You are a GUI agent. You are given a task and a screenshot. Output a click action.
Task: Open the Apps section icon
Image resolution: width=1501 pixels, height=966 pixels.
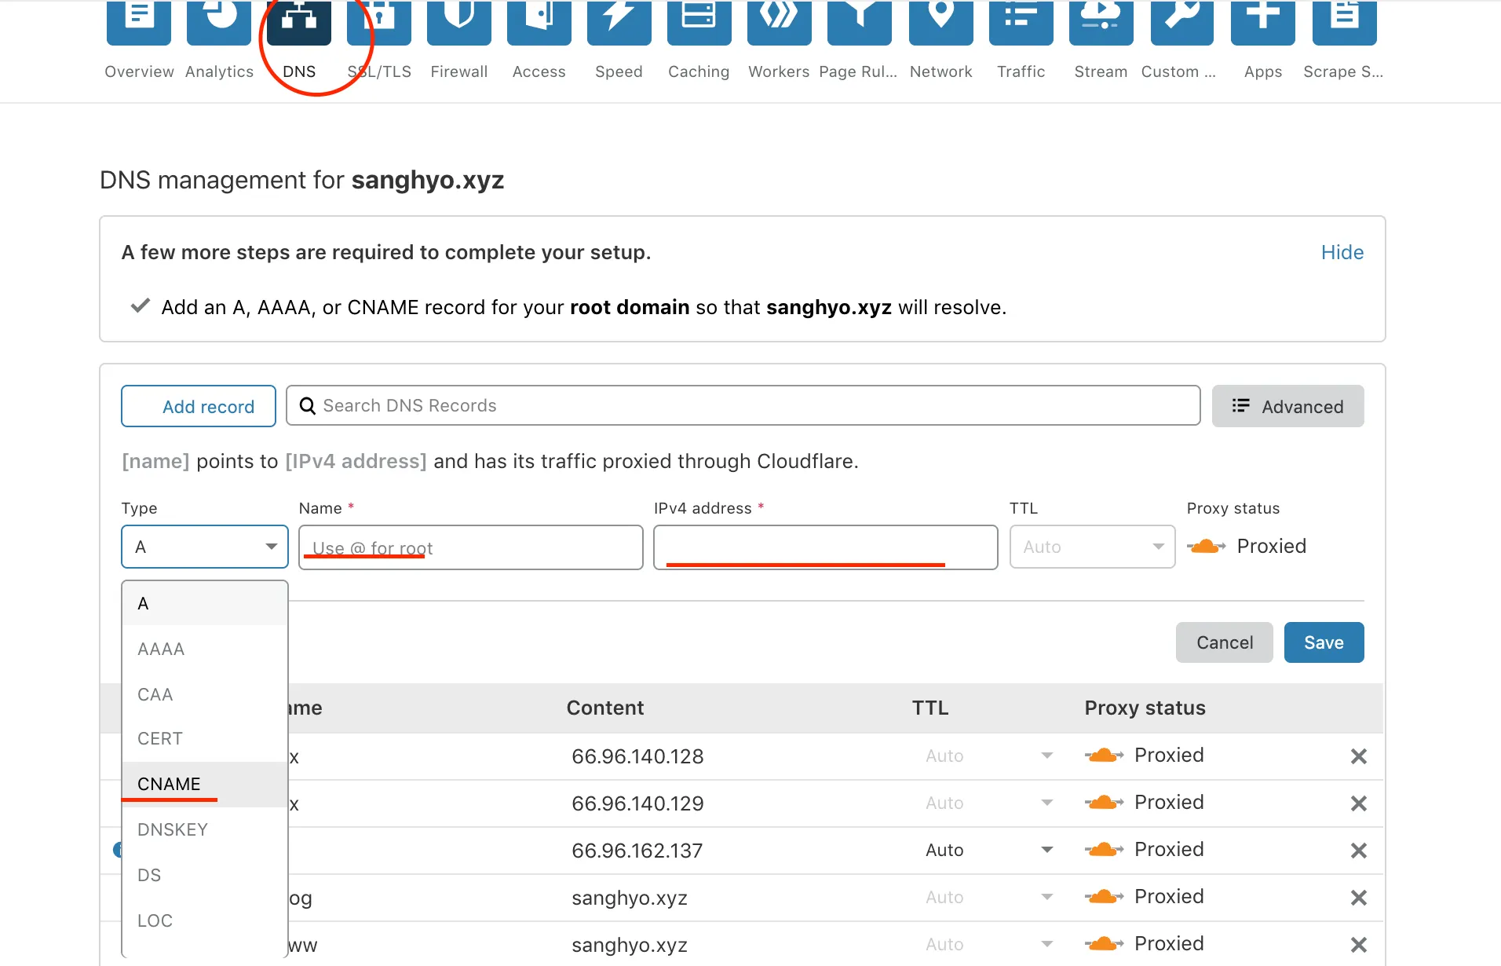click(x=1263, y=22)
